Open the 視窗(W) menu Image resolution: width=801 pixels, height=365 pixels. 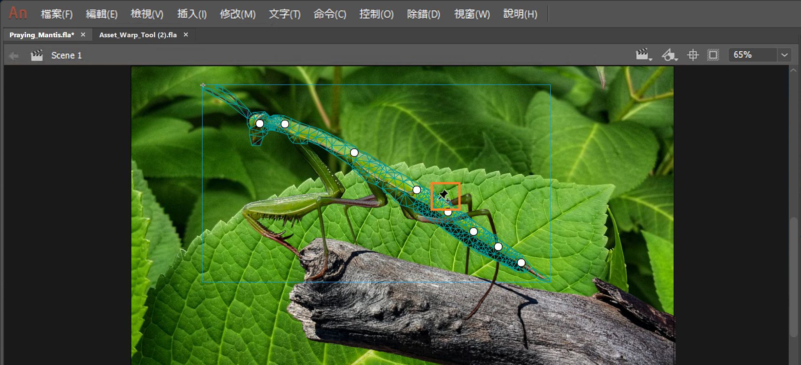472,14
